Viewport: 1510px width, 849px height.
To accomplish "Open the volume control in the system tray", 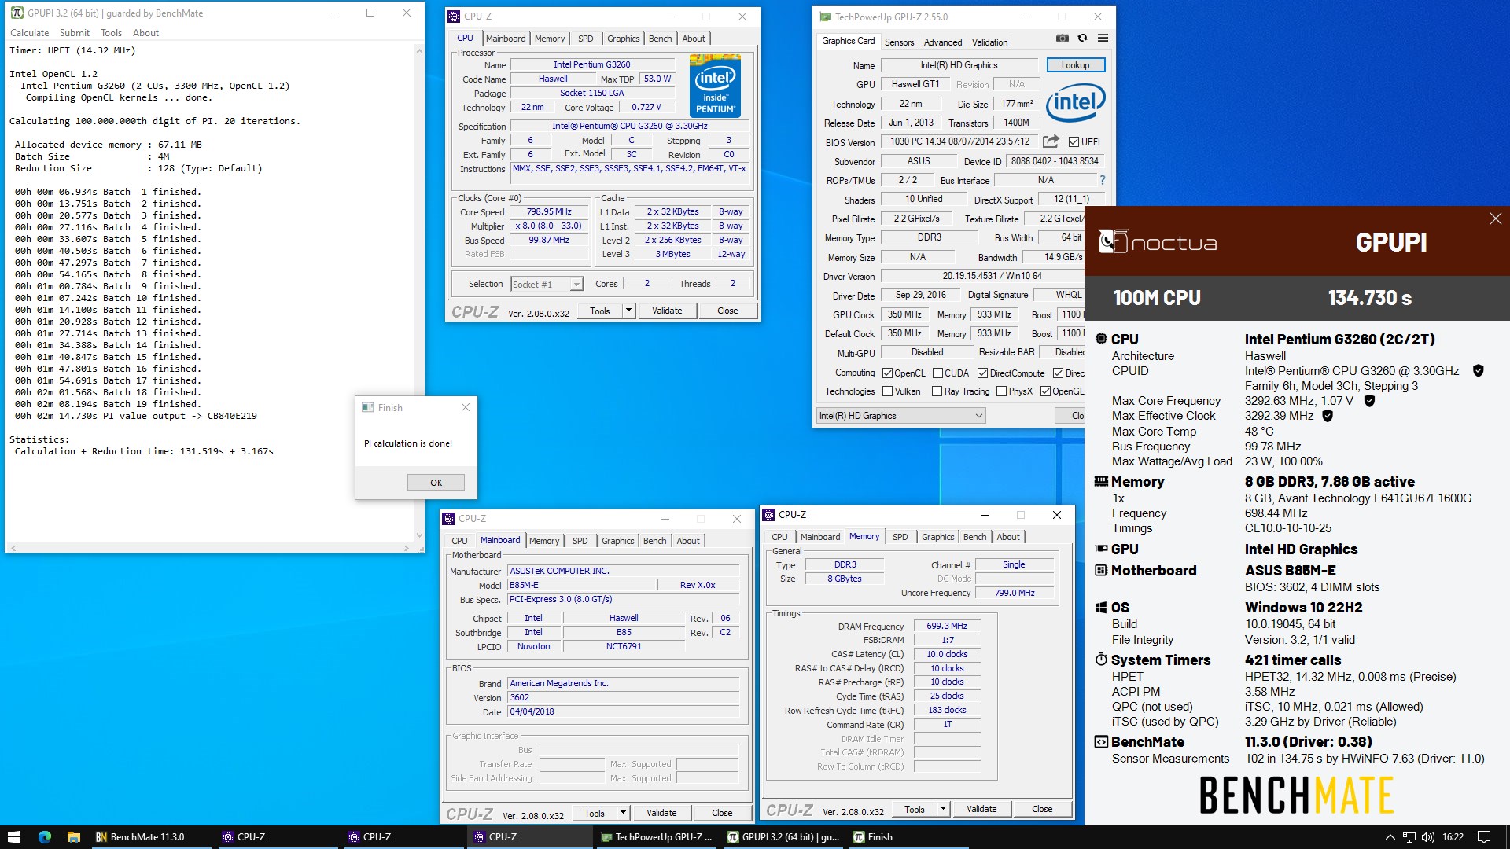I will 1427,837.
